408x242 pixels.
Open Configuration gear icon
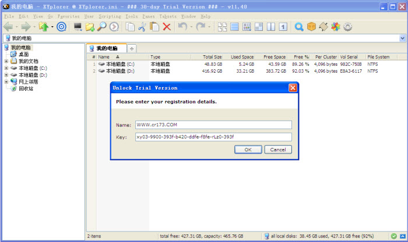pos(347,27)
